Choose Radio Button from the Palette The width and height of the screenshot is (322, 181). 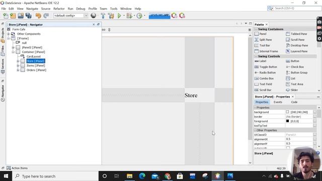pos(267,72)
